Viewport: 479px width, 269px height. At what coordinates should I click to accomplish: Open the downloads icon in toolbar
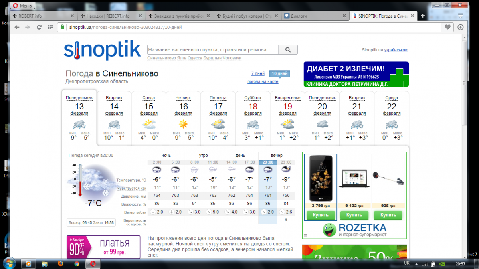pyautogui.click(x=460, y=27)
